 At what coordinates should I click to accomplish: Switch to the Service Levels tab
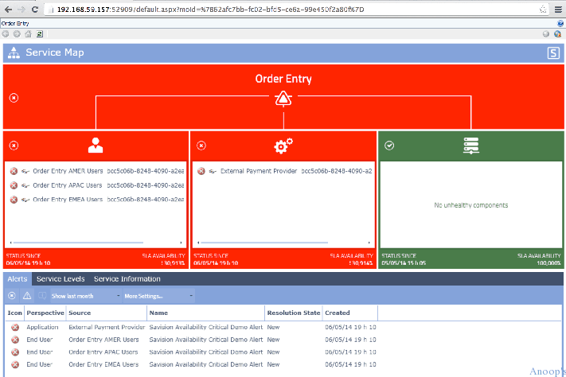click(x=61, y=279)
